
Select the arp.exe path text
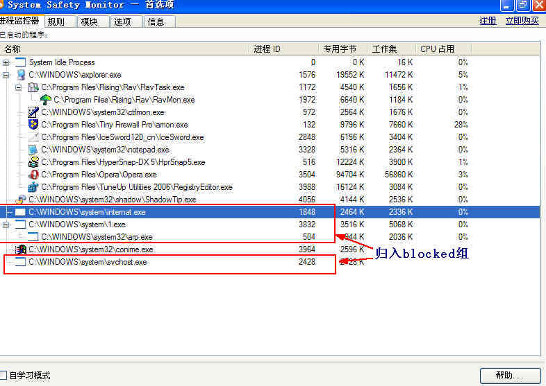click(x=97, y=237)
